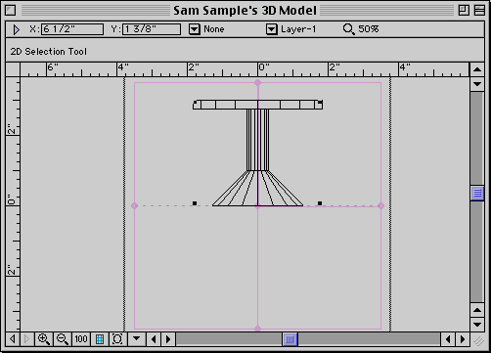Click the lower scroll-up arrow near the scrollbar bottom
491x353 pixels.
[x=477, y=310]
